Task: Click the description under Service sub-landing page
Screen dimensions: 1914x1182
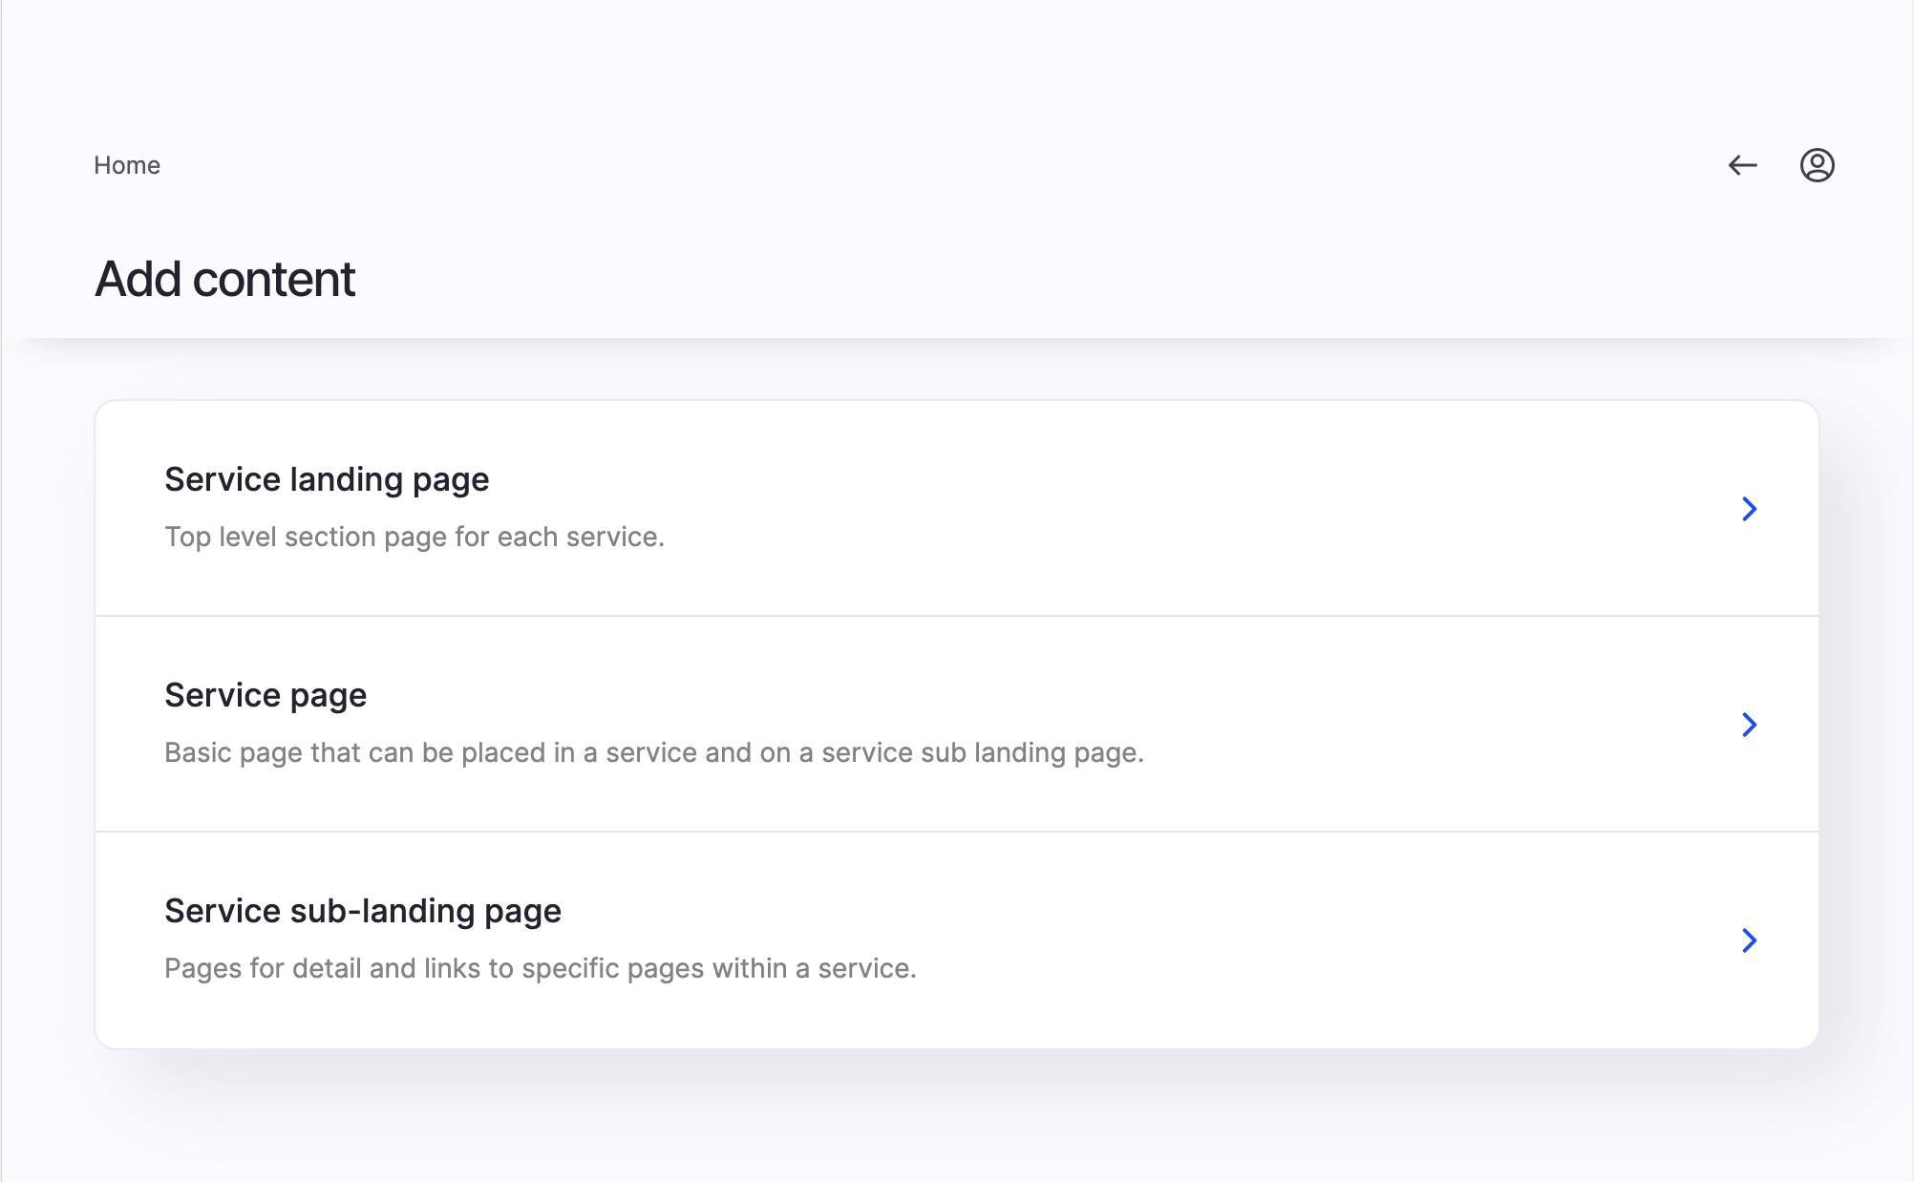Action: click(x=541, y=967)
